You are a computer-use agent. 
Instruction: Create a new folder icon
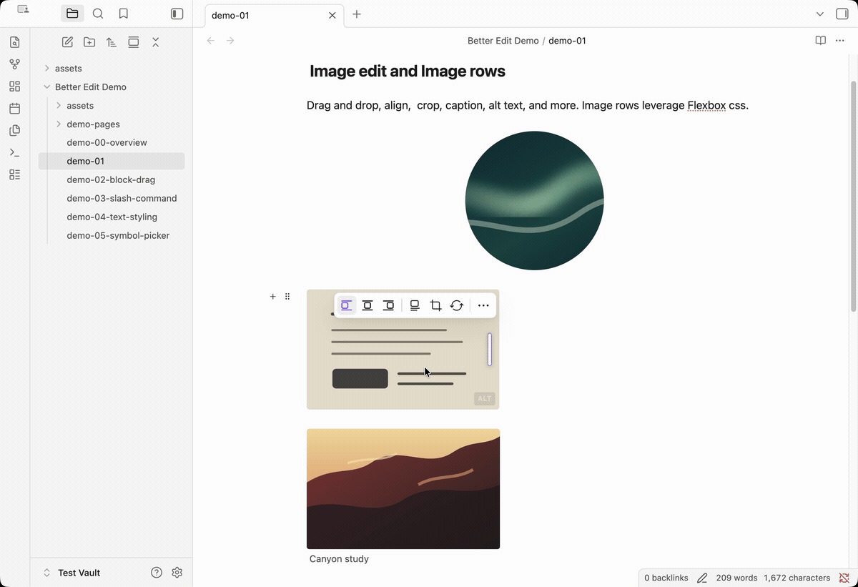89,42
